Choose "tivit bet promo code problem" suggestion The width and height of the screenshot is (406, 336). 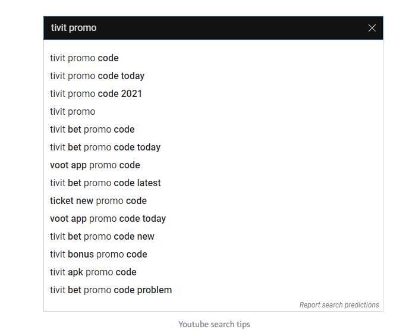111,290
